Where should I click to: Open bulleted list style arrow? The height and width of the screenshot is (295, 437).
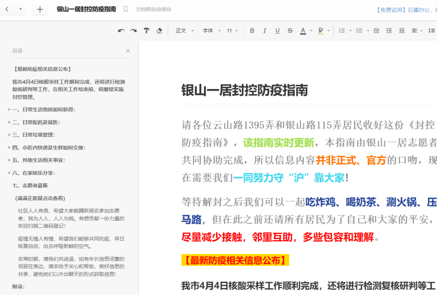[368, 31]
